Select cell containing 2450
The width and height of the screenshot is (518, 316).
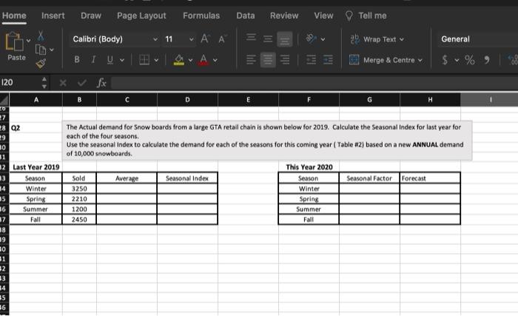[x=79, y=220]
